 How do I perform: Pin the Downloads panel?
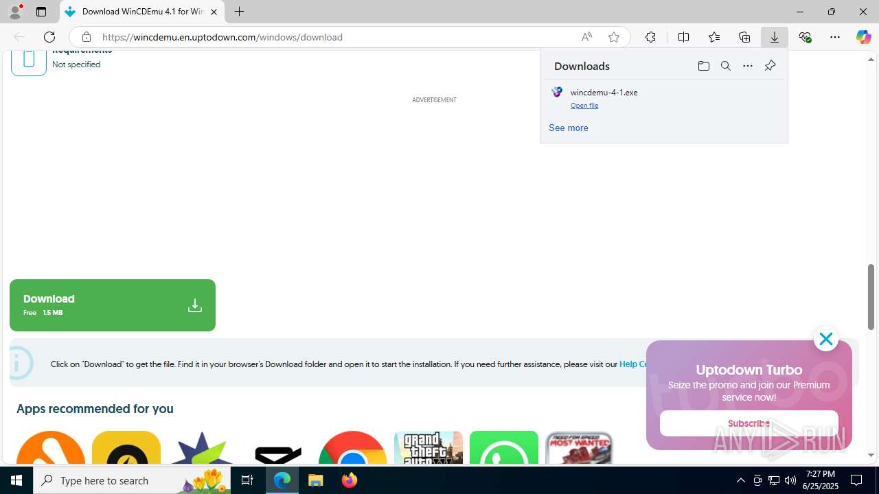click(x=770, y=66)
